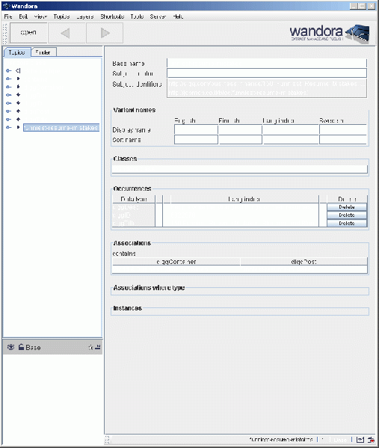
Task: Click the English Sort name field
Action: click(196, 140)
